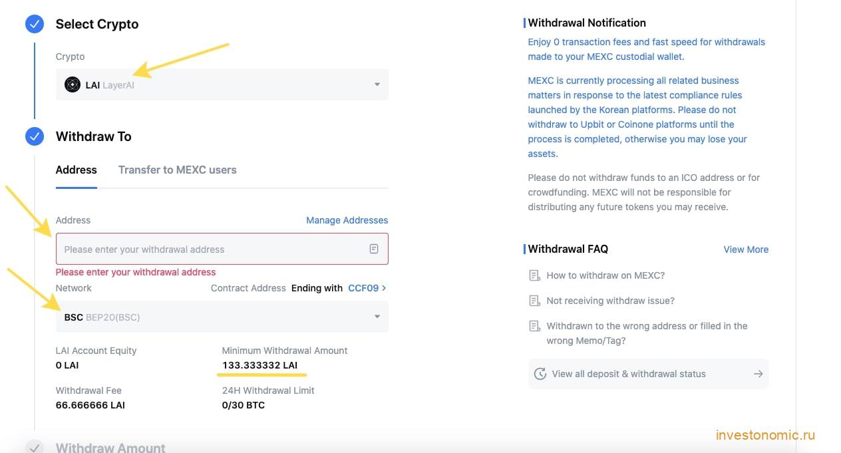Click the Minimum Withdrawal Amount label

(x=285, y=351)
